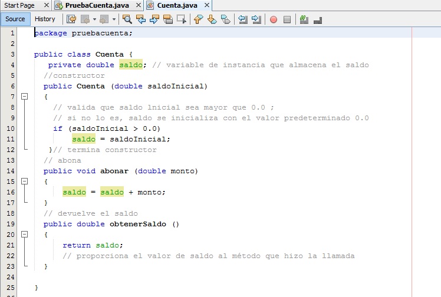
Task: Jump to Next Bookmark
Action: [212, 19]
